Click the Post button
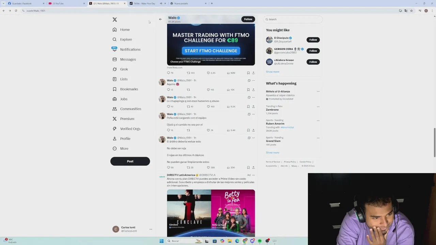Image resolution: width=436 pixels, height=245 pixels. click(x=130, y=161)
